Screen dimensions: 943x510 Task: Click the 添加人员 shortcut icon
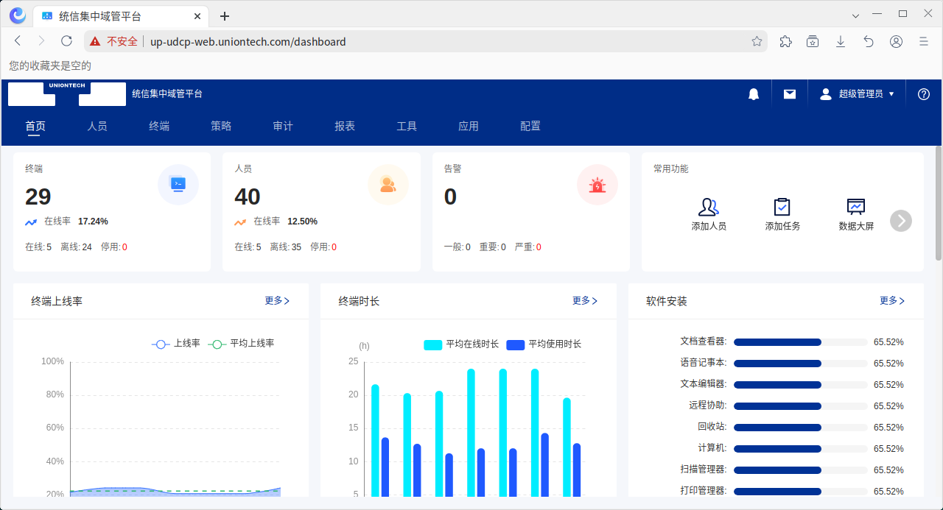click(x=709, y=207)
